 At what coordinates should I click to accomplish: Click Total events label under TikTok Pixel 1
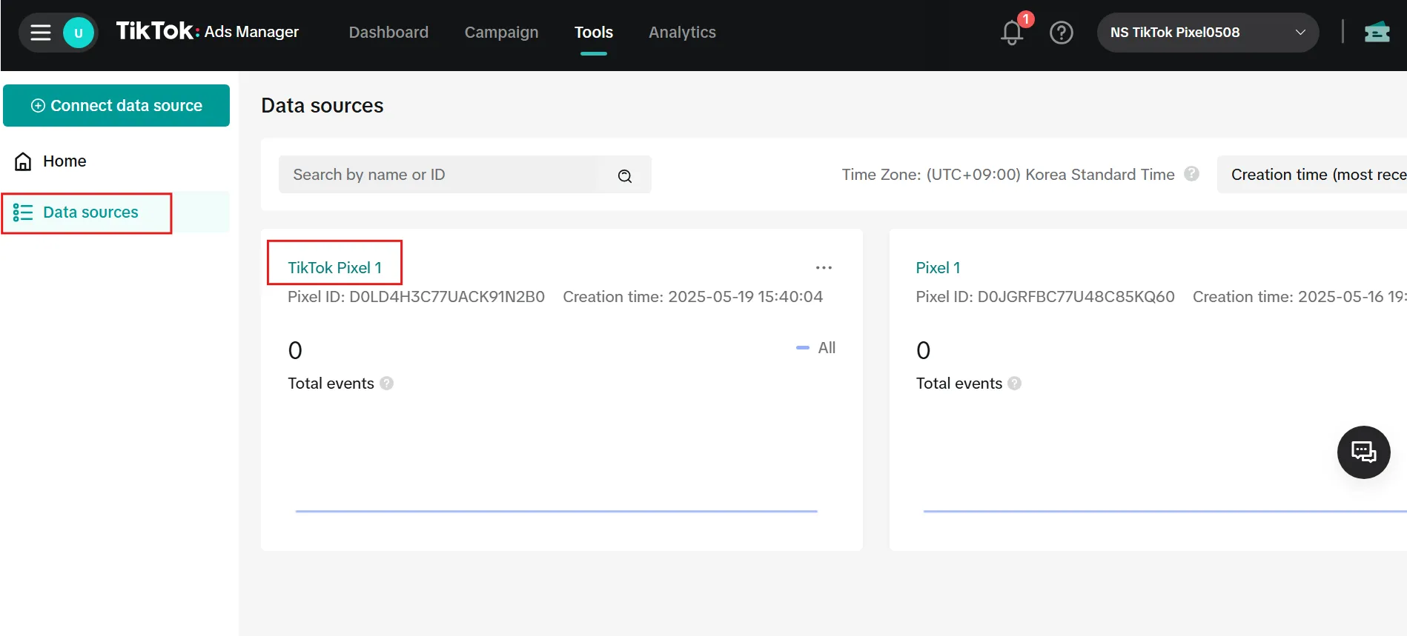click(331, 384)
